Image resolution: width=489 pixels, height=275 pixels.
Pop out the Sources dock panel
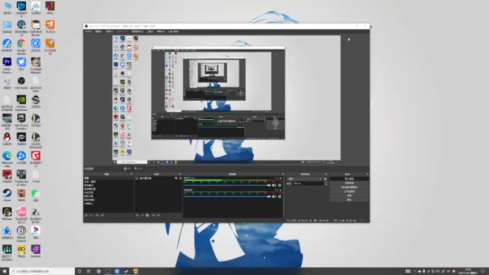[x=180, y=174]
